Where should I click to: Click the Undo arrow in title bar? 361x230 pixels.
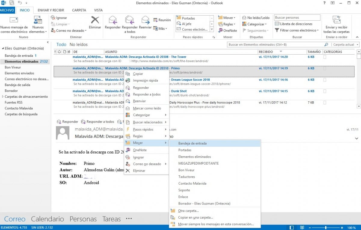[x=20, y=3]
